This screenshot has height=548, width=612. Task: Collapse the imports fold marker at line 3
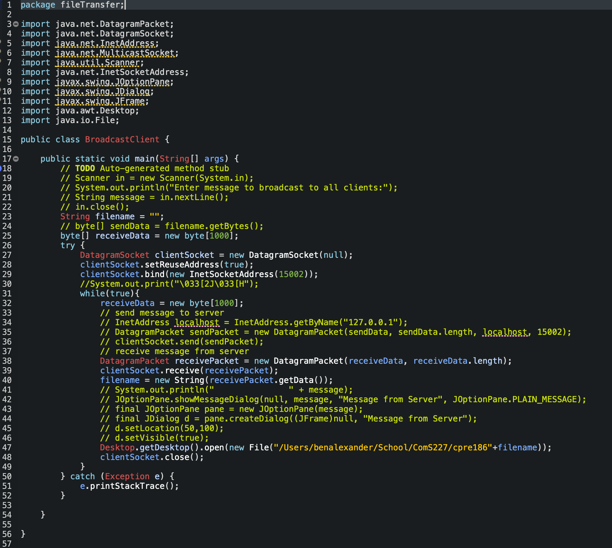[x=16, y=24]
